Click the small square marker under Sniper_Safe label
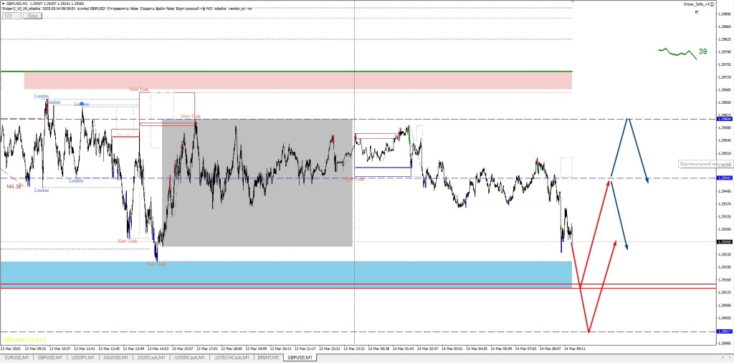 pyautogui.click(x=696, y=13)
